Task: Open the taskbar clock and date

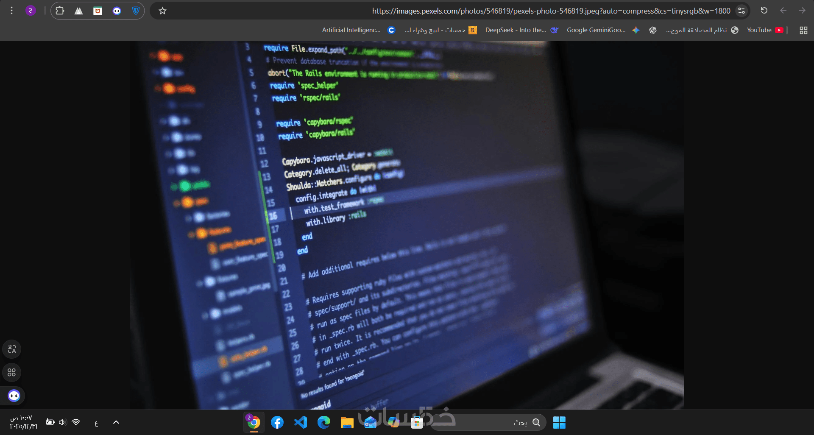Action: (x=24, y=422)
